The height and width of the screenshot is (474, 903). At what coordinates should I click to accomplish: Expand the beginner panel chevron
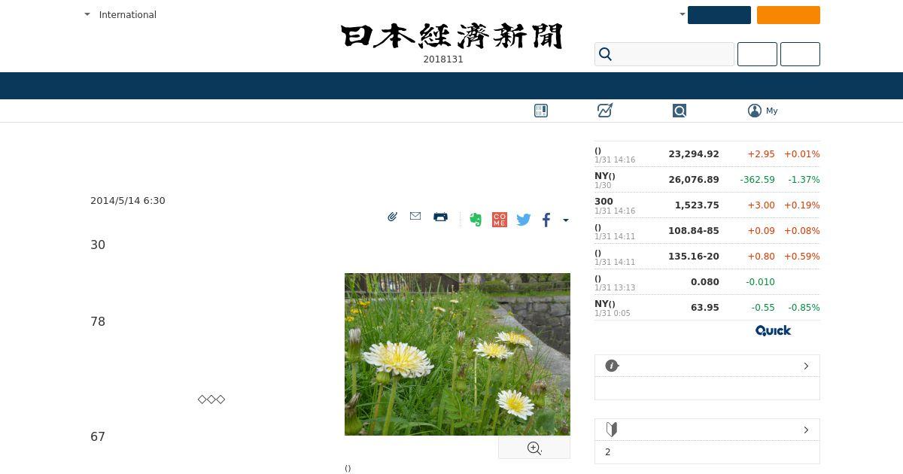pyautogui.click(x=806, y=430)
